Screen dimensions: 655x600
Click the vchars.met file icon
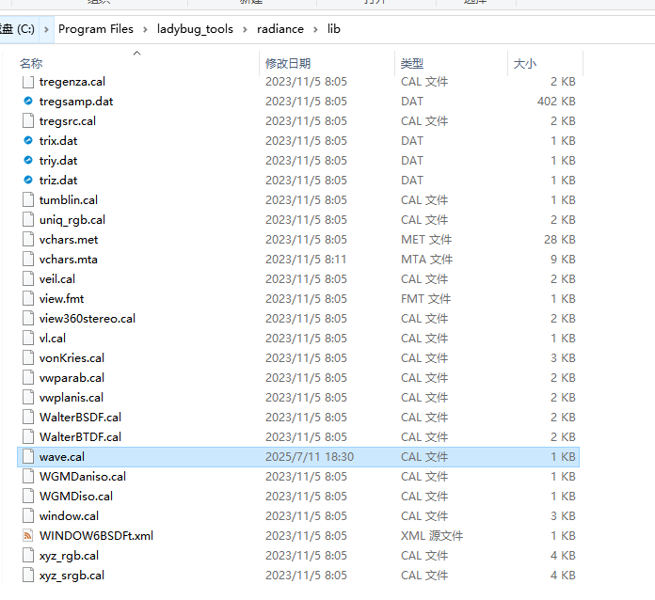click(28, 240)
